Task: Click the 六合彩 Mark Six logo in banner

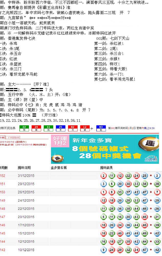Action: pos(151,159)
